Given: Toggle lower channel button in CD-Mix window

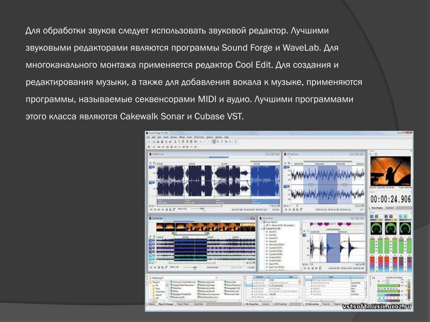Looking at the screenshot, I should [150, 182].
